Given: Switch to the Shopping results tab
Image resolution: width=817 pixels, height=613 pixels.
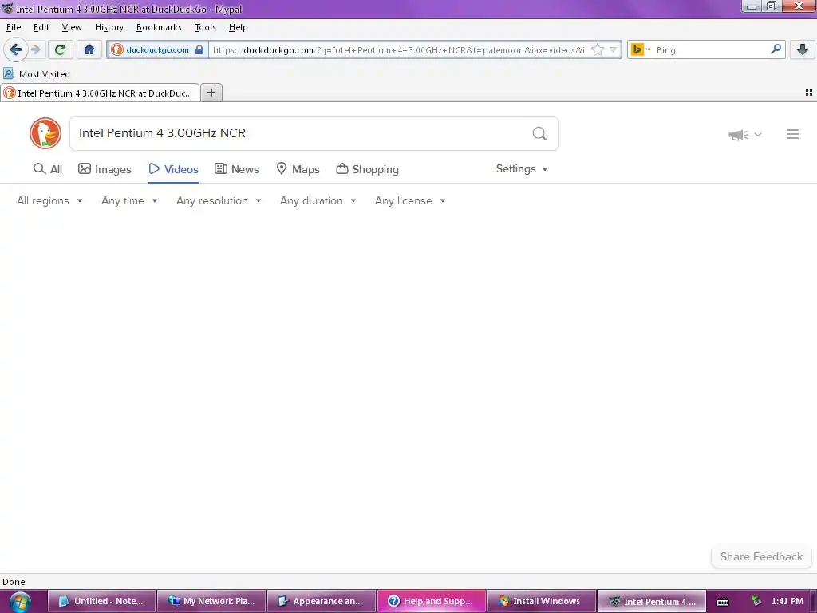Looking at the screenshot, I should (367, 169).
